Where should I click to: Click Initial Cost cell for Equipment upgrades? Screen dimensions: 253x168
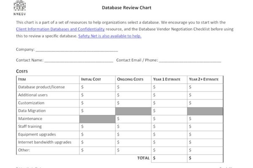(x=97, y=134)
